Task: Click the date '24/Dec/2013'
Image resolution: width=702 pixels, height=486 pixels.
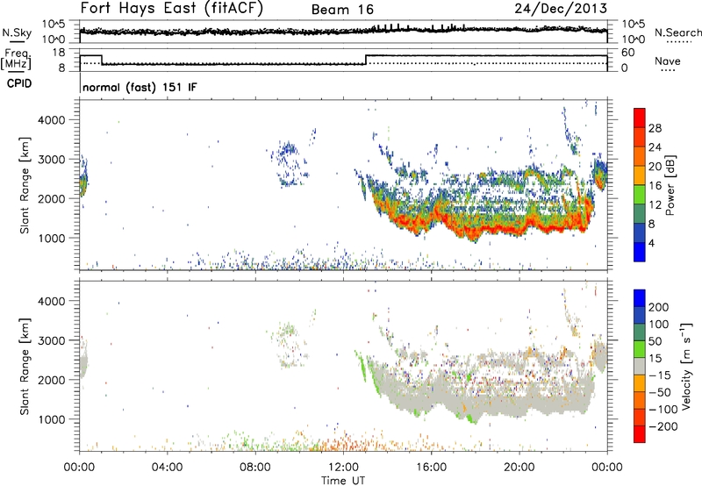Action: pyautogui.click(x=561, y=9)
